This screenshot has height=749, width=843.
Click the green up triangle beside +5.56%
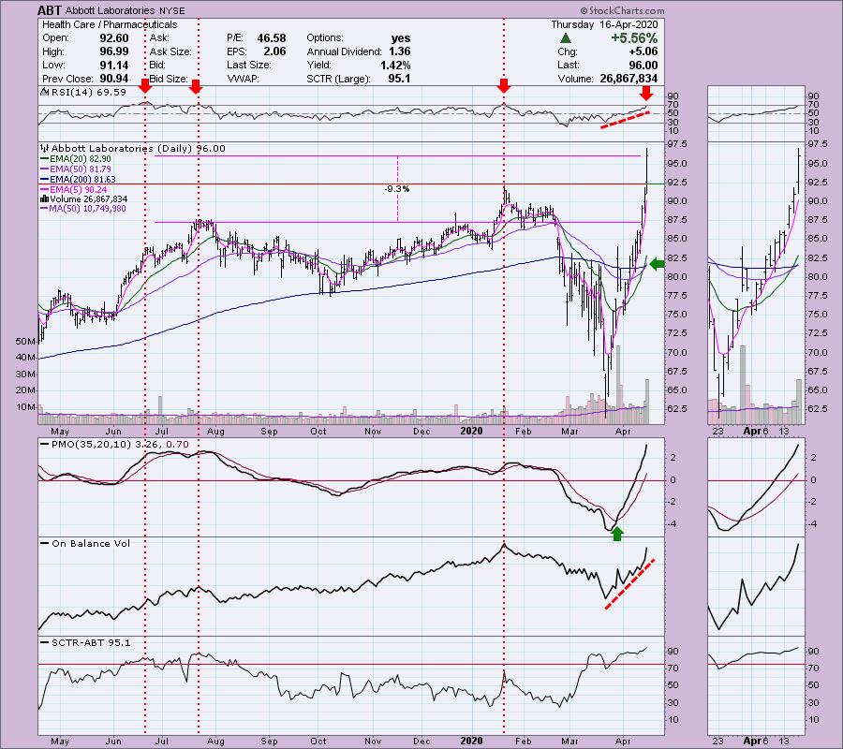coord(565,38)
